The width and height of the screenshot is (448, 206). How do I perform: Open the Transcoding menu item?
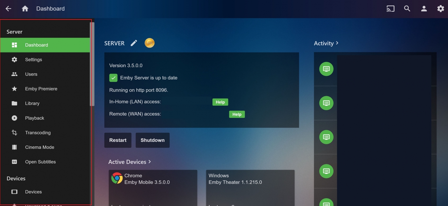point(45,133)
